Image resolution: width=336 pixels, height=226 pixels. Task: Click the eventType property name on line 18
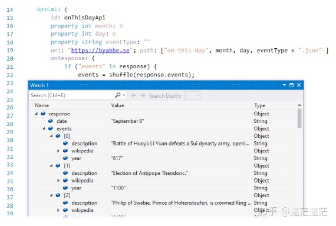pos(121,42)
